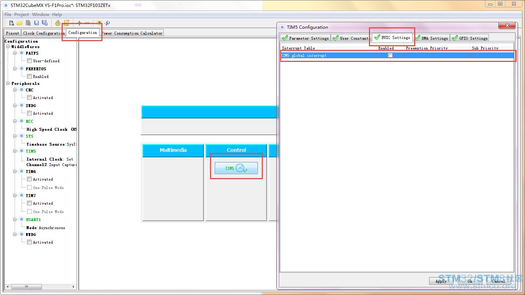
Task: Activate the CRC peripheral checkbox
Action: (x=29, y=98)
